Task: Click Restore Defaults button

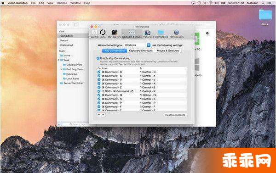Action: click(x=175, y=115)
